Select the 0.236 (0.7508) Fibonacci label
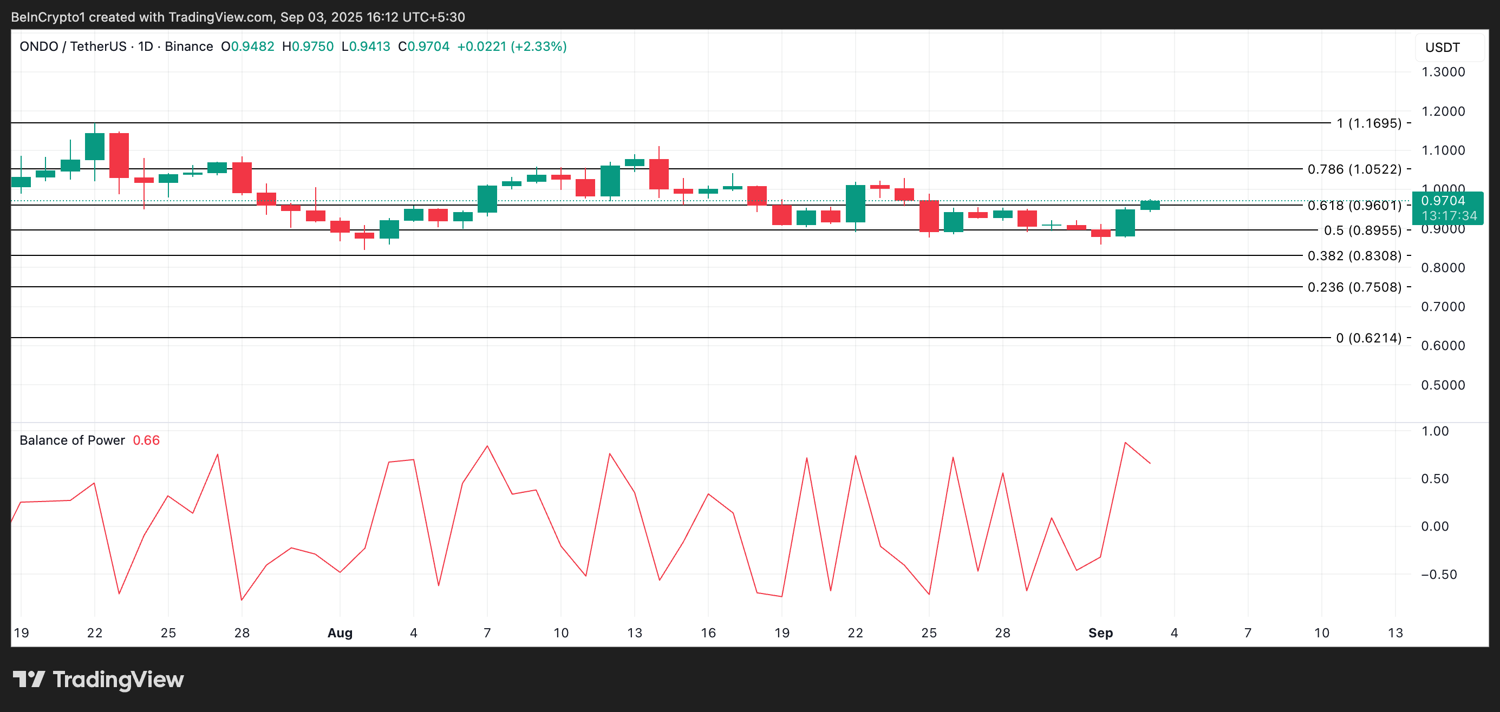Viewport: 1500px width, 712px height. [x=1354, y=287]
